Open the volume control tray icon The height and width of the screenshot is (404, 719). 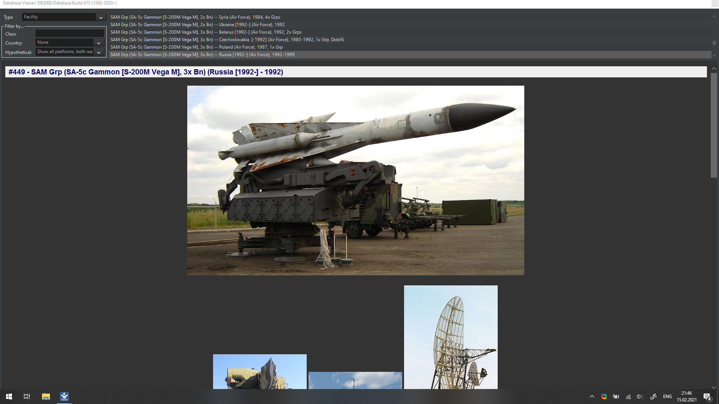tap(640, 397)
